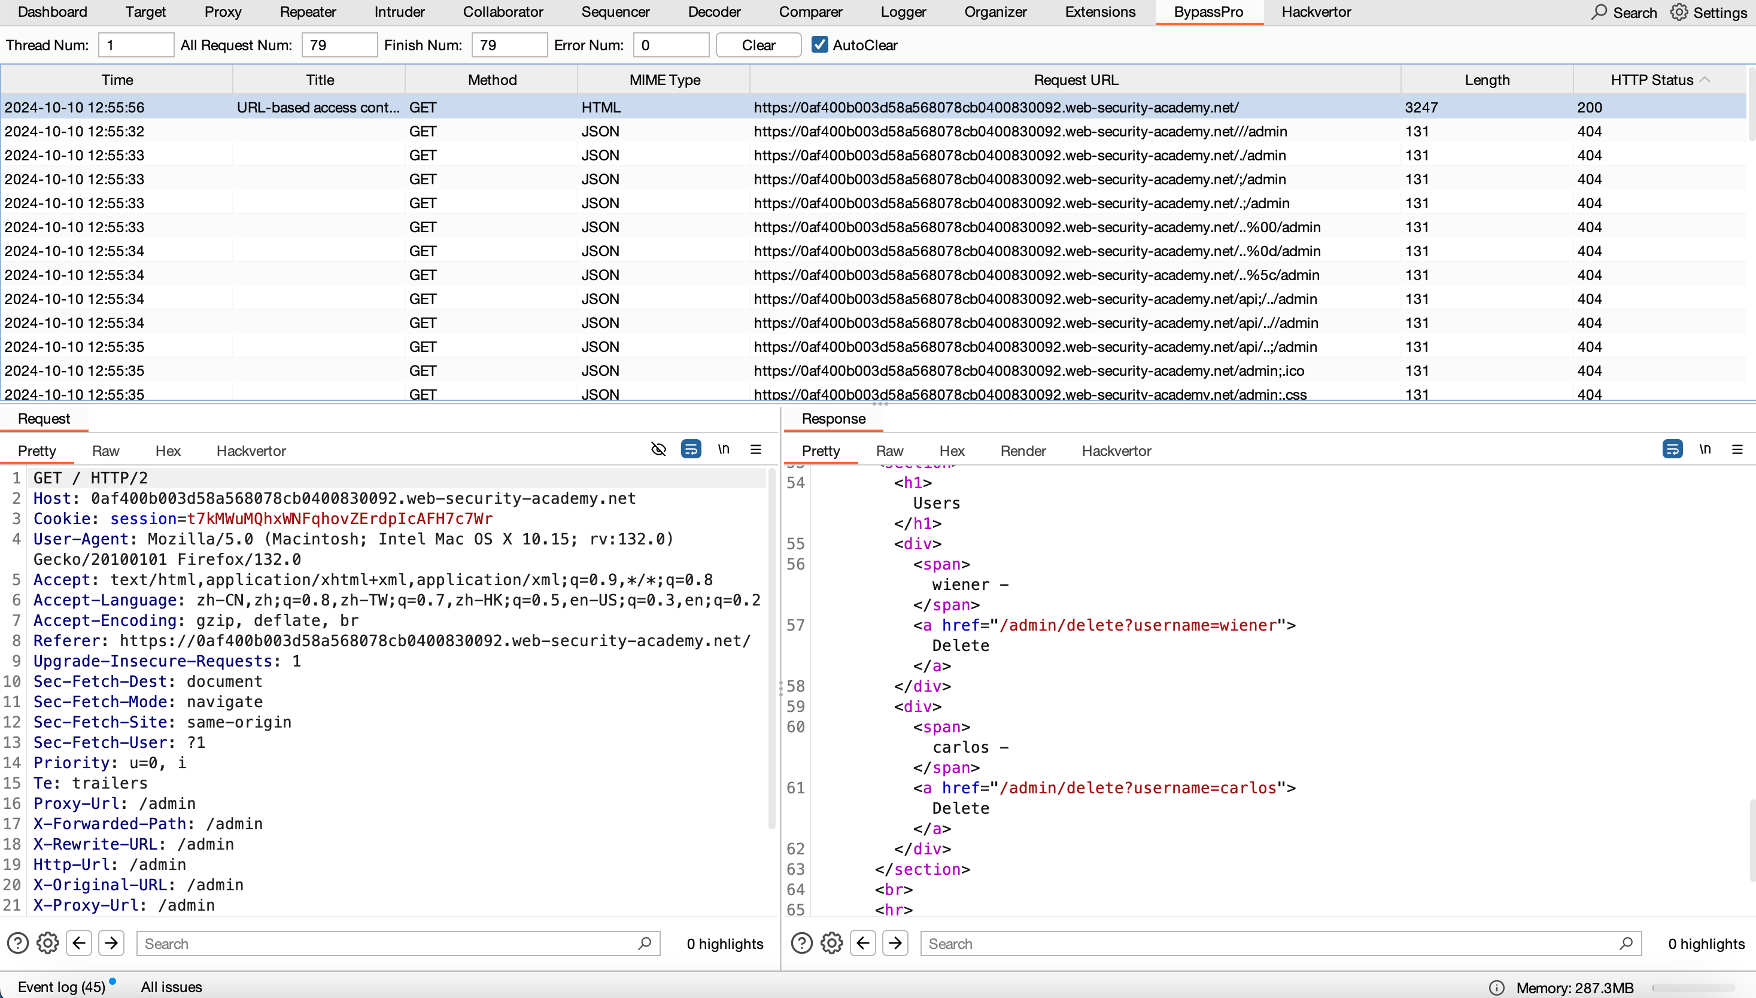
Task: Open Response Hackvertor view
Action: tap(1116, 451)
